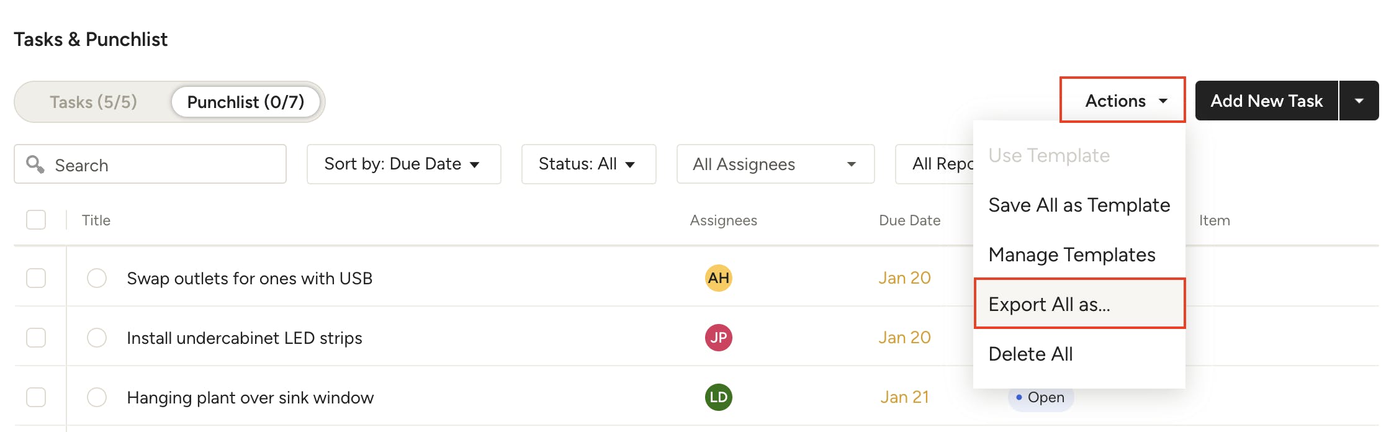The width and height of the screenshot is (1399, 432).
Task: Click the search magnifier icon
Action: (35, 164)
